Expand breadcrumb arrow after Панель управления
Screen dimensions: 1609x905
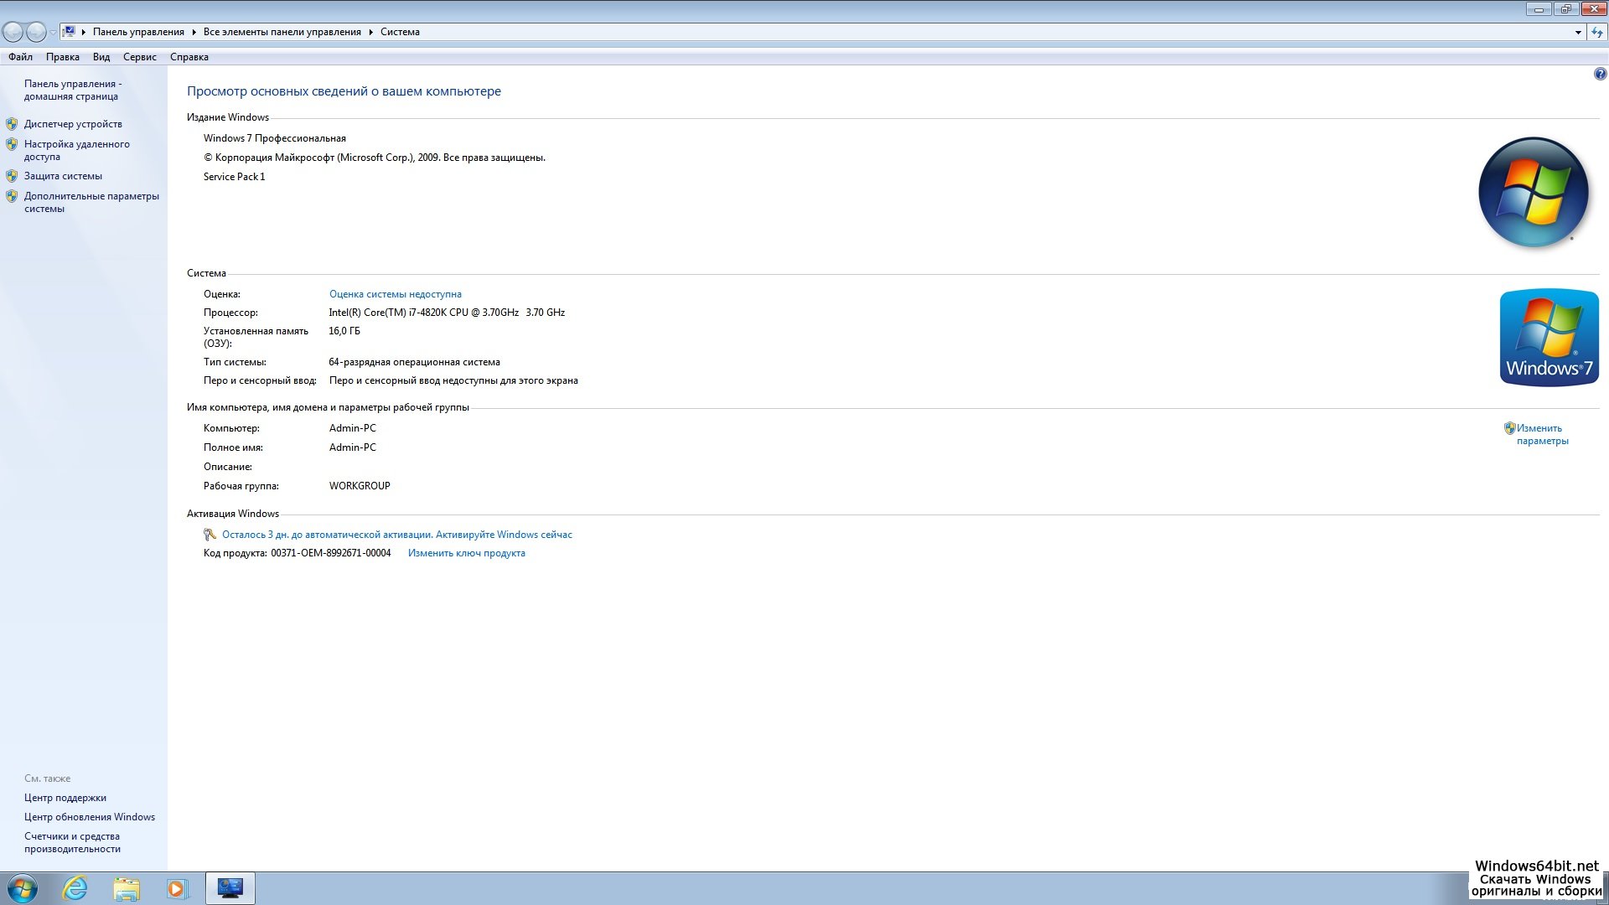click(194, 32)
